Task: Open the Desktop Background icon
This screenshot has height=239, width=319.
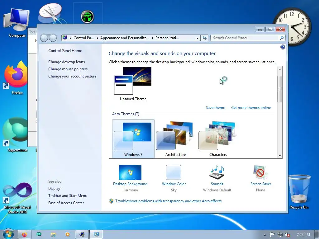Action: pyautogui.click(x=130, y=172)
